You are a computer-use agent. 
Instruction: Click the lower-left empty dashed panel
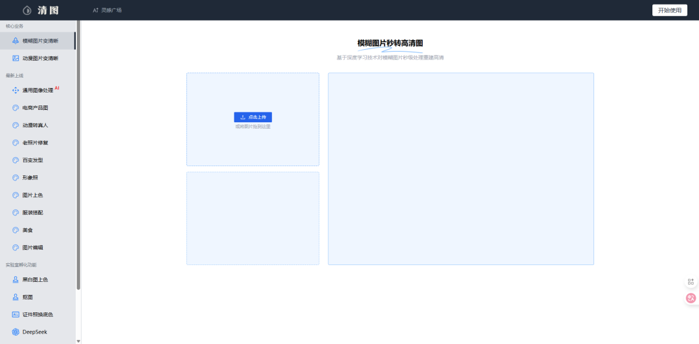point(253,219)
